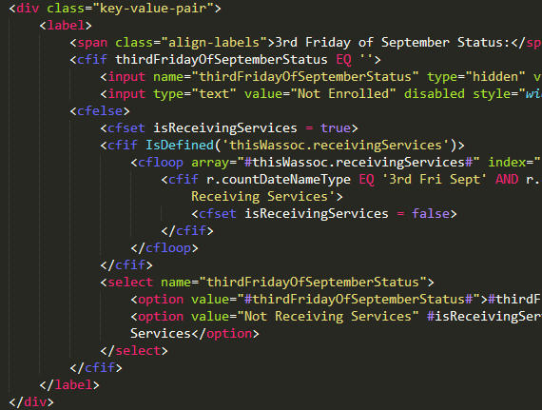Click the closing select tag
Screen dimensions: 542x410
[134, 350]
